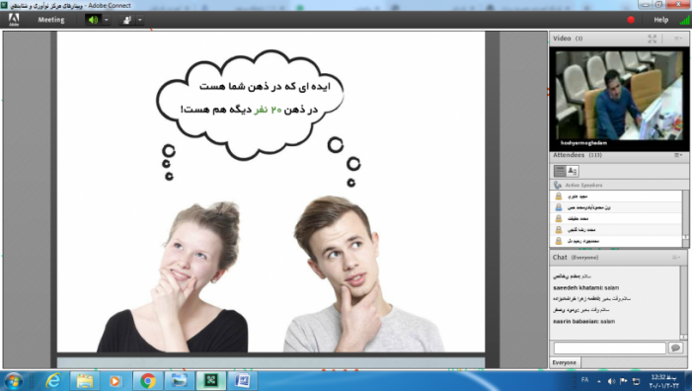Switch to attendee status view icon

[x=573, y=171]
